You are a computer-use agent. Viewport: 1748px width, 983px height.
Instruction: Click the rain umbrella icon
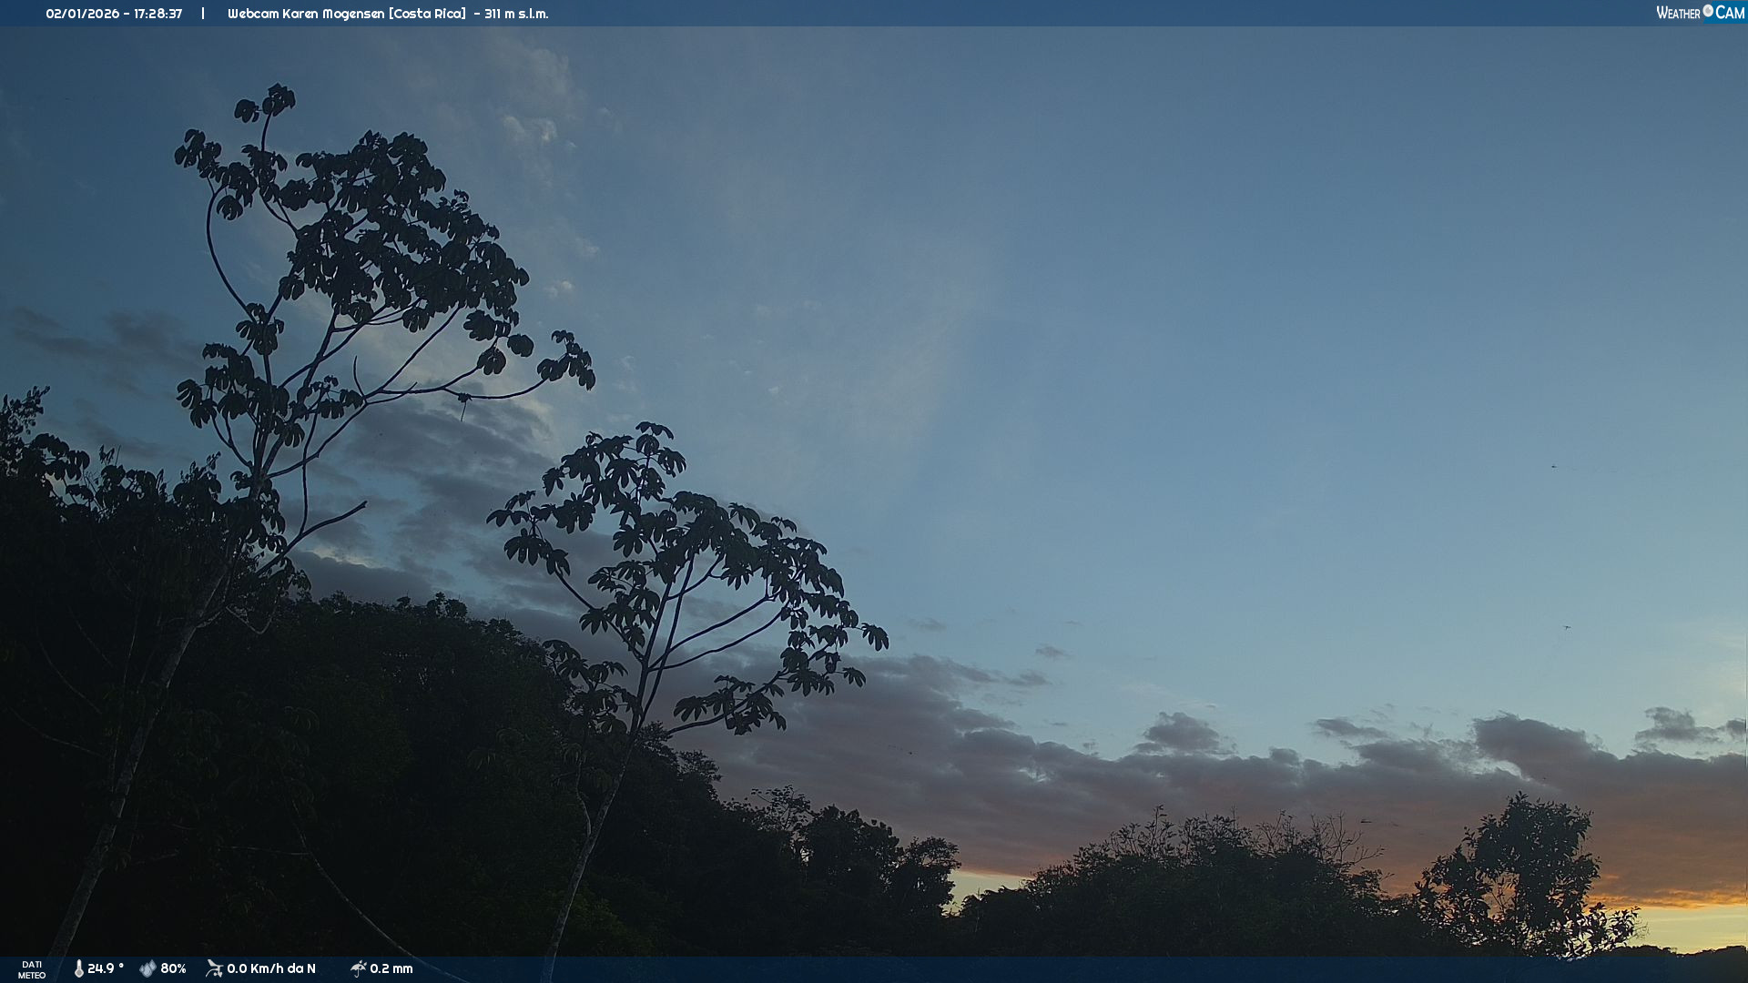358,968
